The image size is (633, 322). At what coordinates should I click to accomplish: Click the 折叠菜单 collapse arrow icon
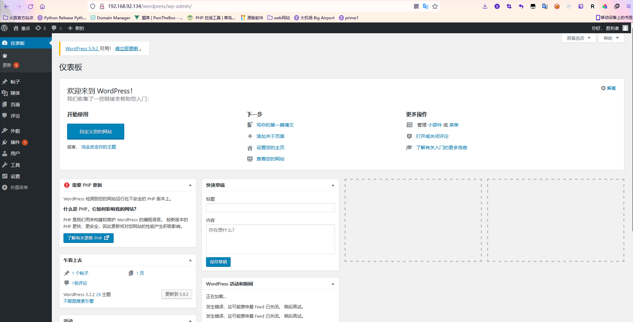(x=5, y=187)
